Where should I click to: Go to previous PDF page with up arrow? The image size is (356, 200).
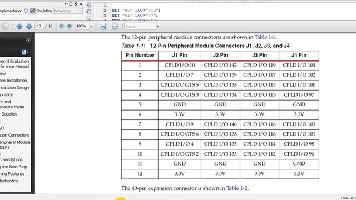(19, 27)
